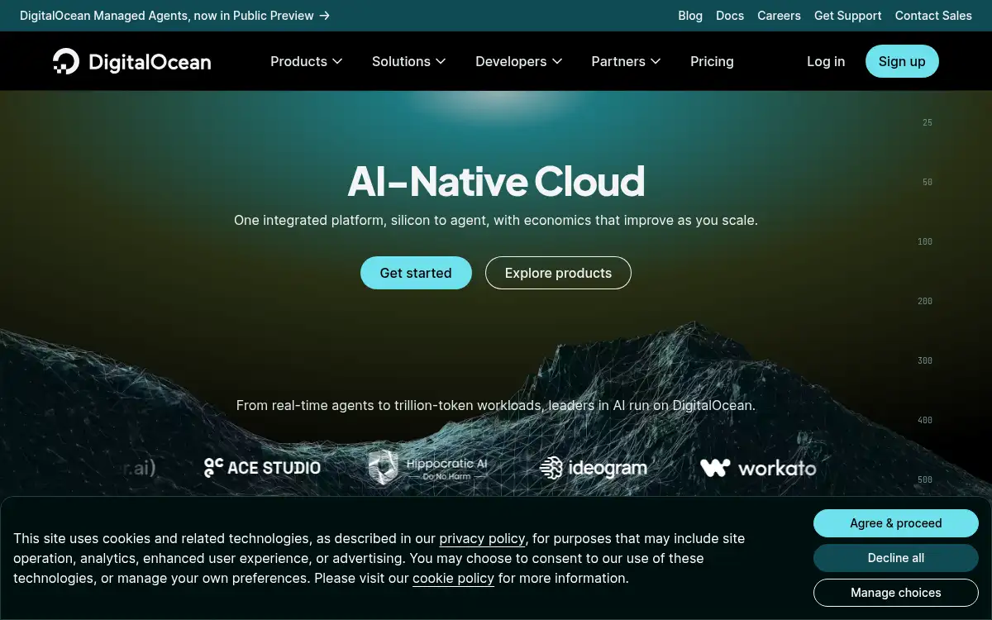Click the ideogram logo
Screen dimensions: 992x620
(594, 468)
